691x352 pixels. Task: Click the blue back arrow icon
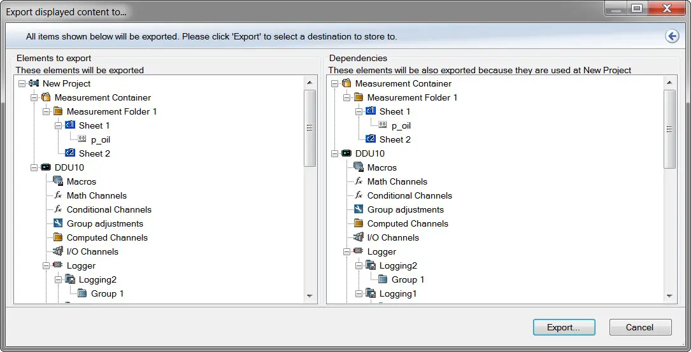672,36
